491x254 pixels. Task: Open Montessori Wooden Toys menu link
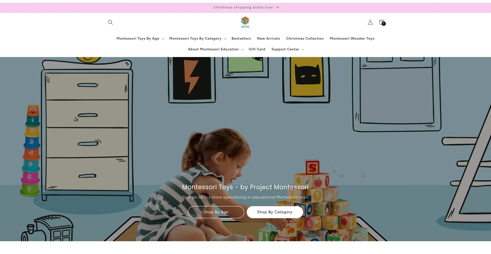click(352, 39)
